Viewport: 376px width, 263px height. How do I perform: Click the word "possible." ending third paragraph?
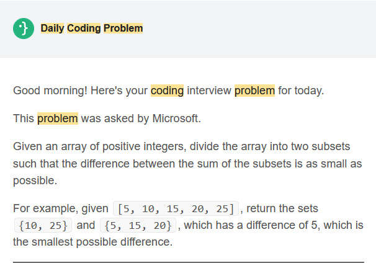(35, 181)
